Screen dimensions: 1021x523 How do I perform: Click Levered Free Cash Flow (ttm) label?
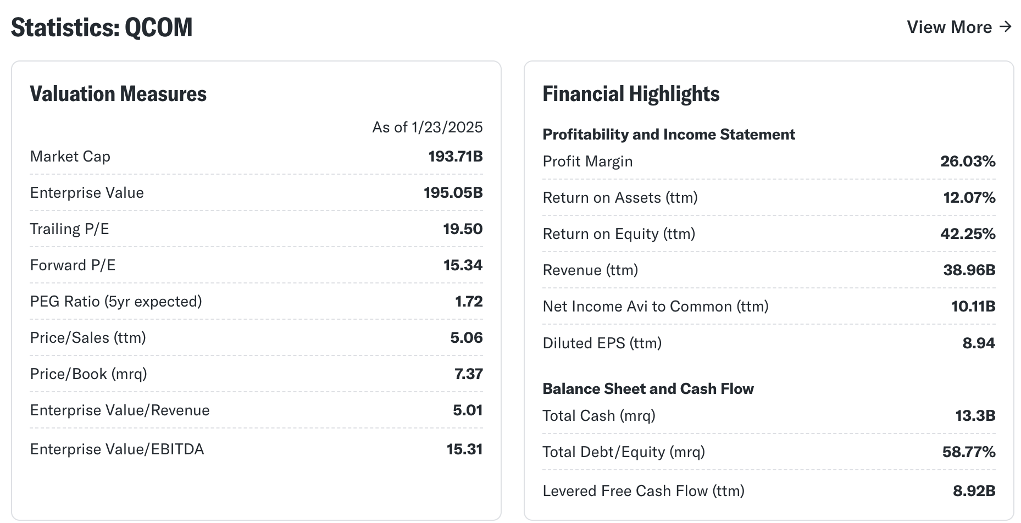pos(643,491)
